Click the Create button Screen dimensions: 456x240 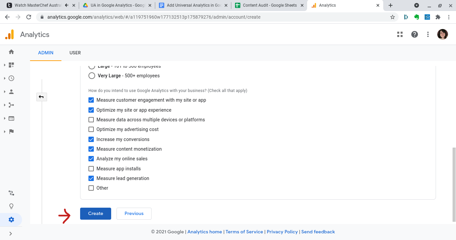(x=95, y=213)
